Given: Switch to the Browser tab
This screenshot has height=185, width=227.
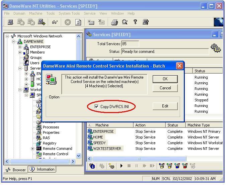Looking at the screenshot, I should click(16, 170).
